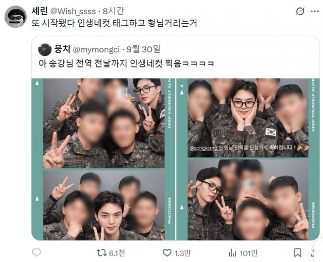Open the right photo booth image
Viewport: 323px width, 262px height.
click(x=248, y=159)
